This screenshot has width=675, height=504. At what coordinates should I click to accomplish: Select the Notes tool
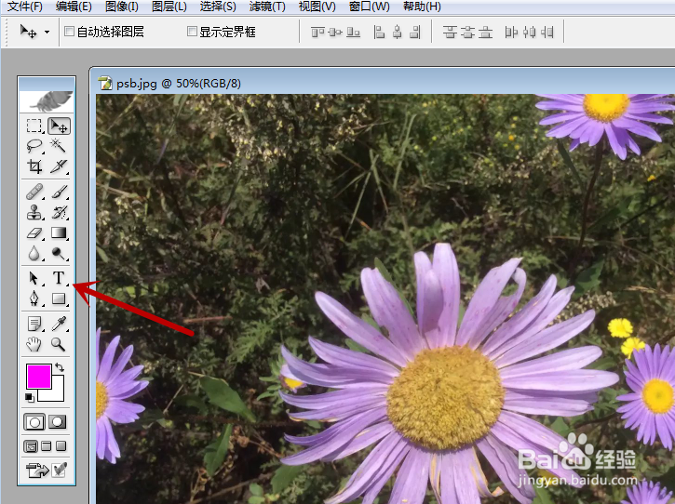coord(34,324)
